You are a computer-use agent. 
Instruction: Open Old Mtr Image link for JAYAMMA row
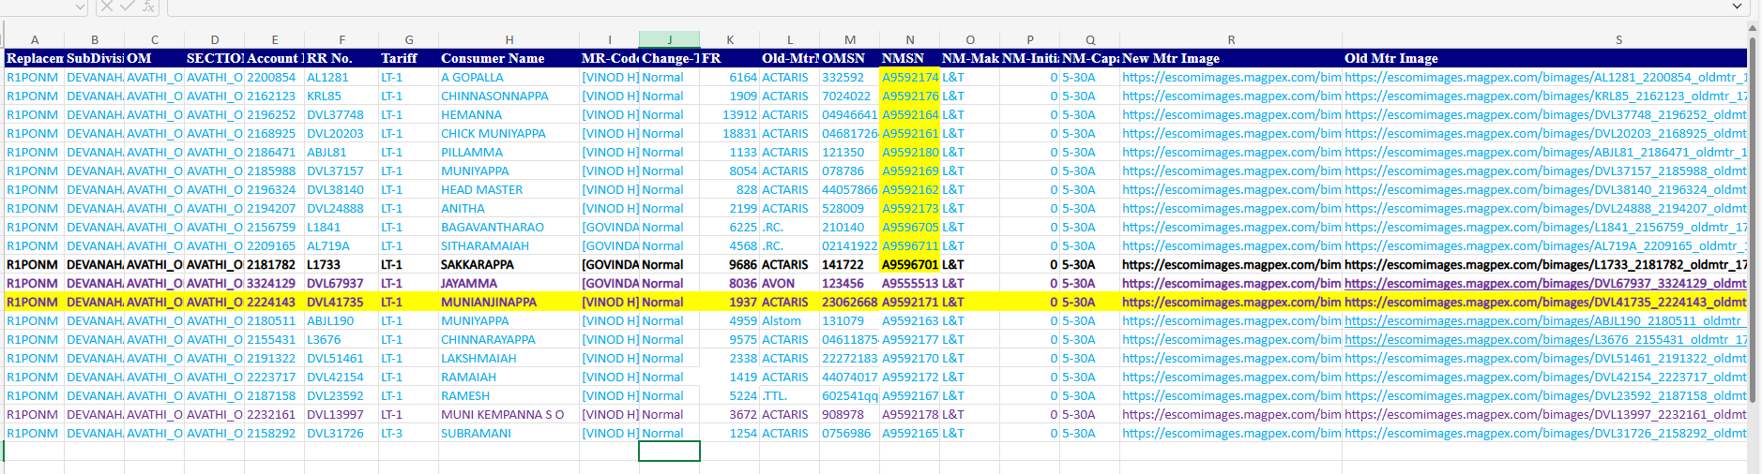1544,284
